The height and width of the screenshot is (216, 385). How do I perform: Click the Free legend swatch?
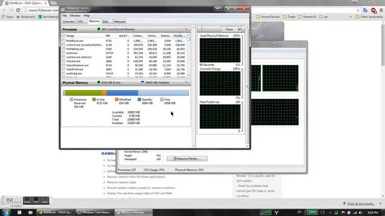coord(162,100)
